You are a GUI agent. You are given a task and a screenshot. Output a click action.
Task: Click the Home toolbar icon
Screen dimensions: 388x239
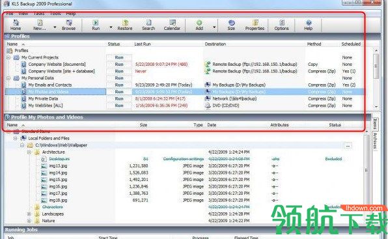16,23
